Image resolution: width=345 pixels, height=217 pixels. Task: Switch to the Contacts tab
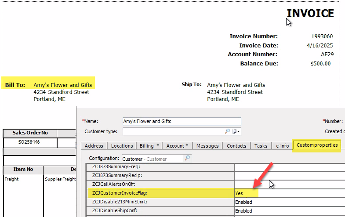[x=236, y=146]
